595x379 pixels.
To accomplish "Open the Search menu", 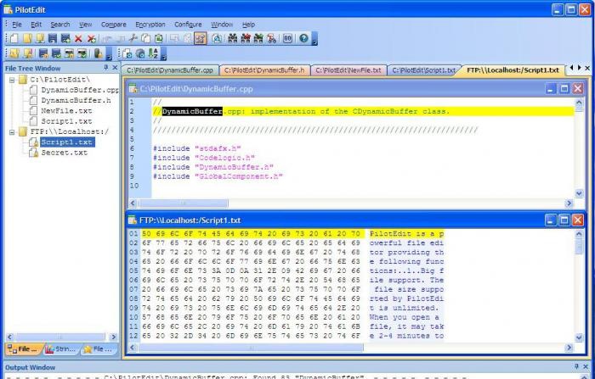I will pyautogui.click(x=60, y=25).
